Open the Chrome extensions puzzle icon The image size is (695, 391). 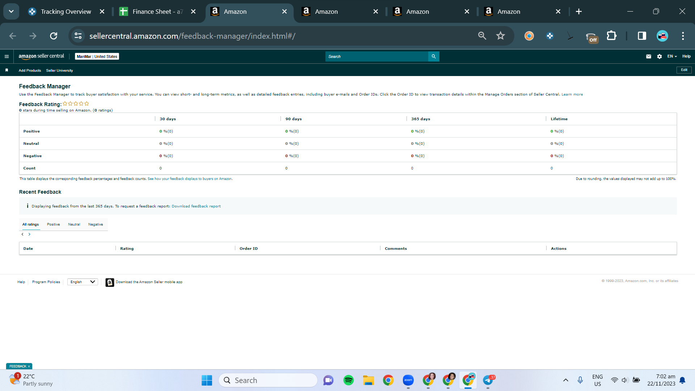coord(611,35)
